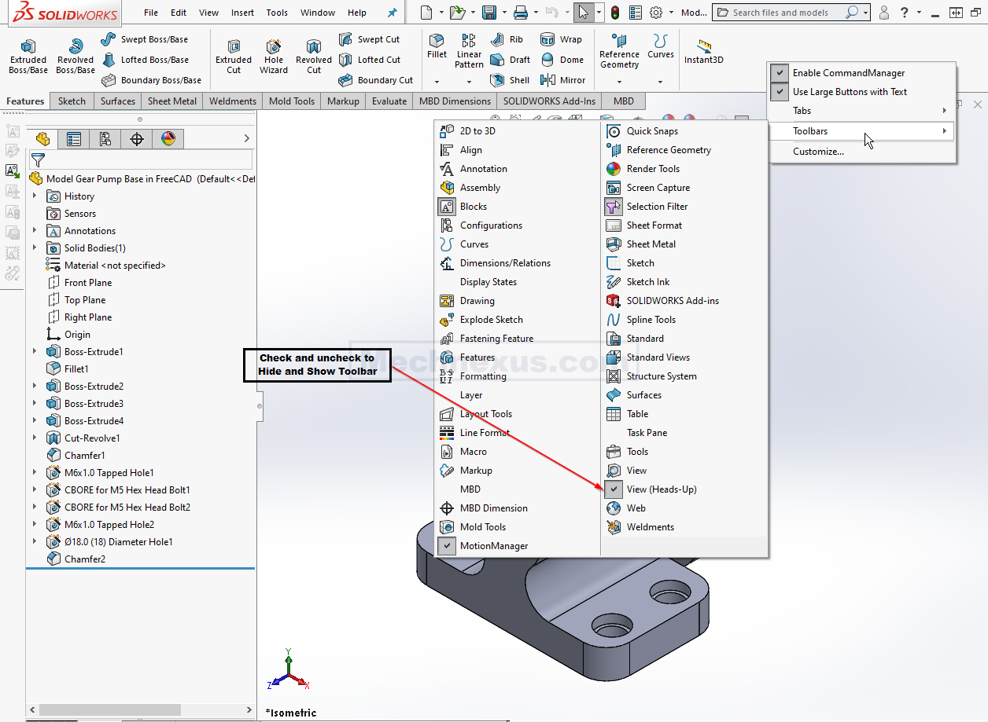988x722 pixels.
Task: Switch to the Sheet Metal tab
Action: pos(172,101)
